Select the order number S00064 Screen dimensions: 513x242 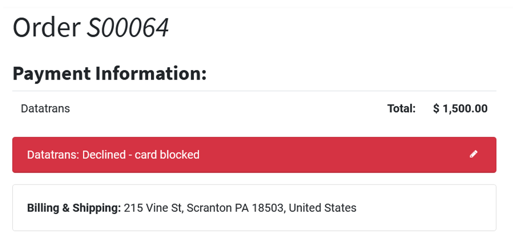point(128,27)
